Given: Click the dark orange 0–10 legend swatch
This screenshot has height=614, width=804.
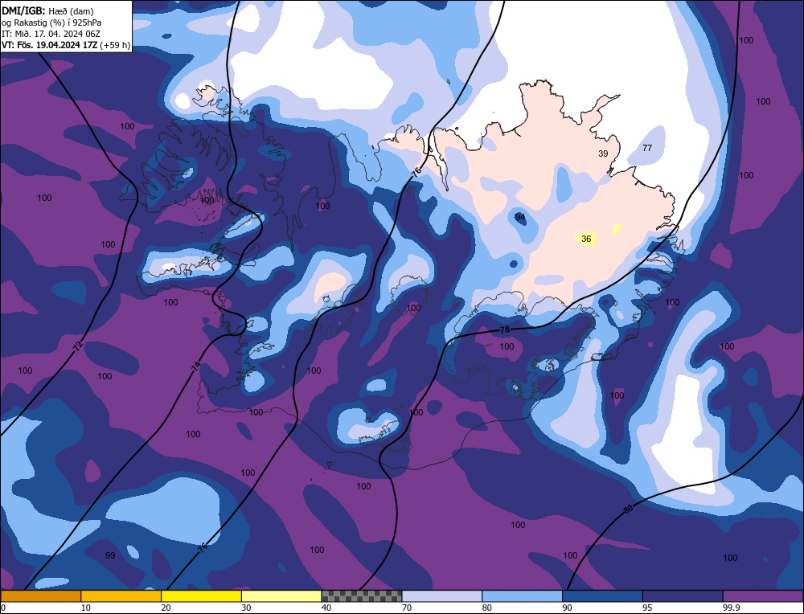Looking at the screenshot, I should tap(40, 596).
